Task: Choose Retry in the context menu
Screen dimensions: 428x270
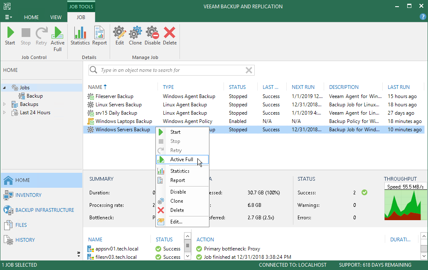Action: tap(182, 150)
